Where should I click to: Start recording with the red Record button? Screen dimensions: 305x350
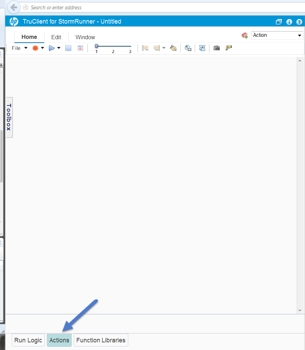tap(35, 48)
